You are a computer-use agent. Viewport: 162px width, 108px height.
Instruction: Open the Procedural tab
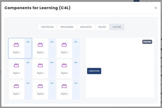click(67, 27)
